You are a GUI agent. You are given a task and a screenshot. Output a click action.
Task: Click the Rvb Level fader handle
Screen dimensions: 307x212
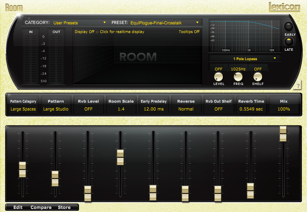88,194
